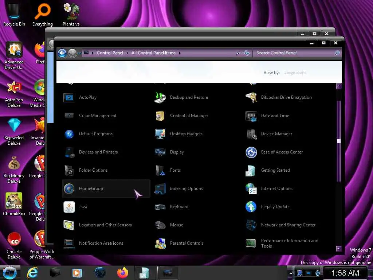Open Peggle World of Warcraft desktop icon
The width and height of the screenshot is (373, 280).
(42, 245)
